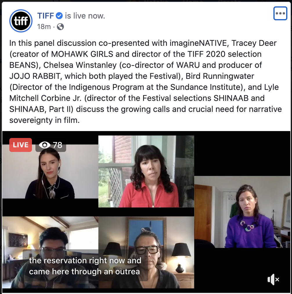Select the young man in plaid shirt video
The width and height of the screenshot is (292, 294).
[x=50, y=252]
